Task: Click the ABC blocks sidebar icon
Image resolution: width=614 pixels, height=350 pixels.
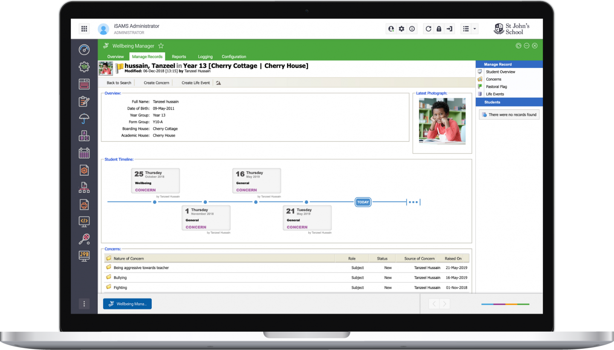Action: [84, 136]
